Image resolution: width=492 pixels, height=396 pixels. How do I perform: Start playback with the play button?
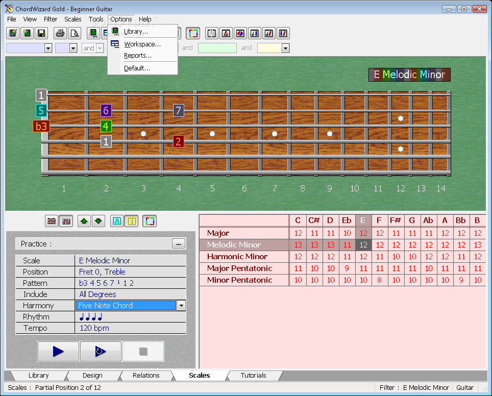58,352
